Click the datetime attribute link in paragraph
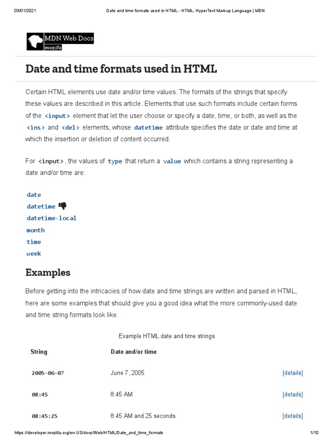 coord(148,127)
